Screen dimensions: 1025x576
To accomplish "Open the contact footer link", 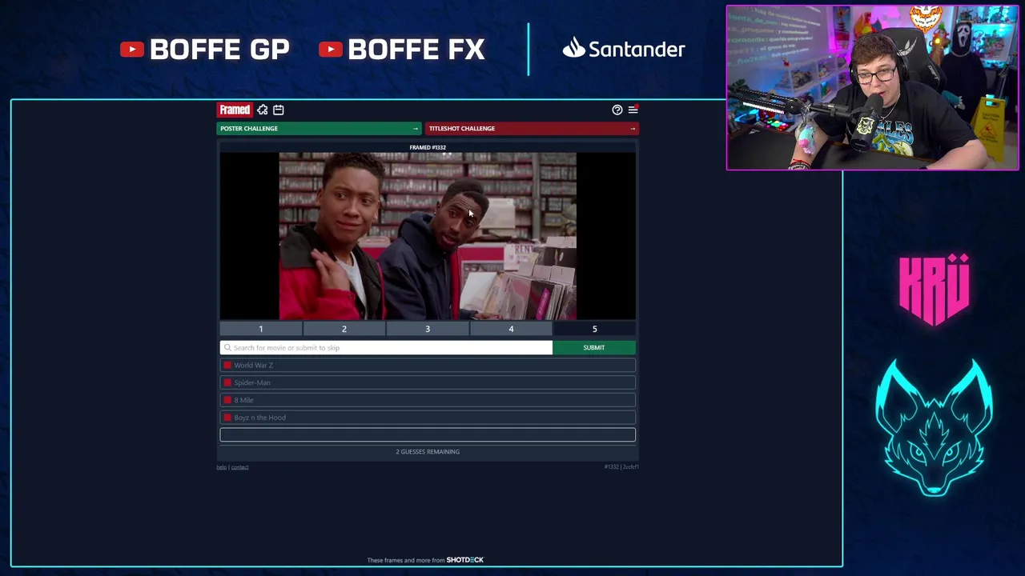I will pyautogui.click(x=239, y=467).
